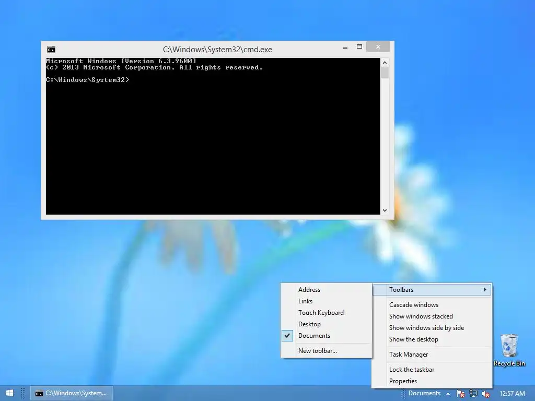Open the Windows Start button

(9, 393)
